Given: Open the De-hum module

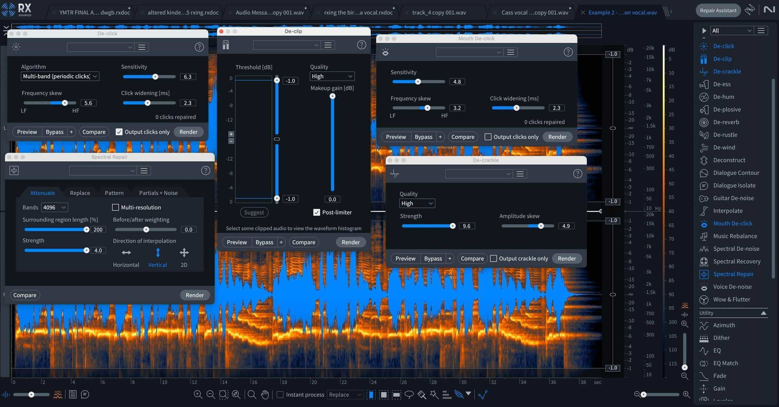Looking at the screenshot, I should coord(723,97).
